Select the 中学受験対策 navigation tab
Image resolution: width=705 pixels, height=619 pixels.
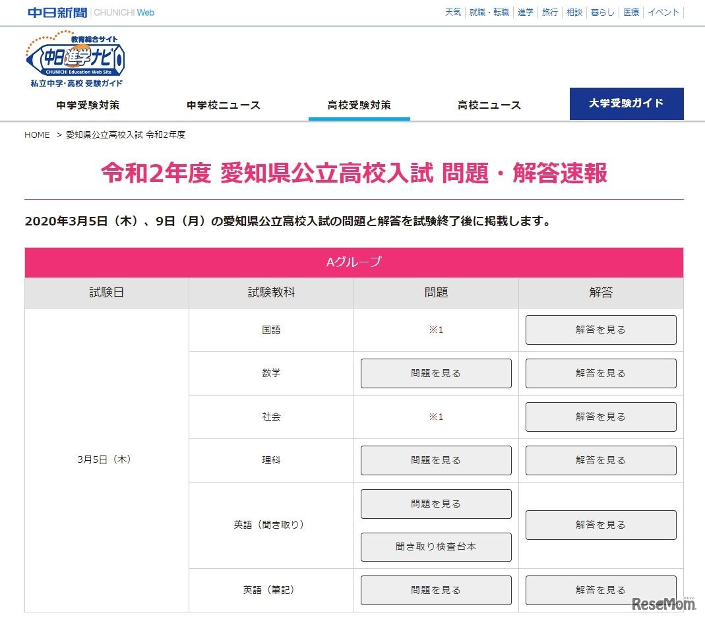click(x=88, y=105)
